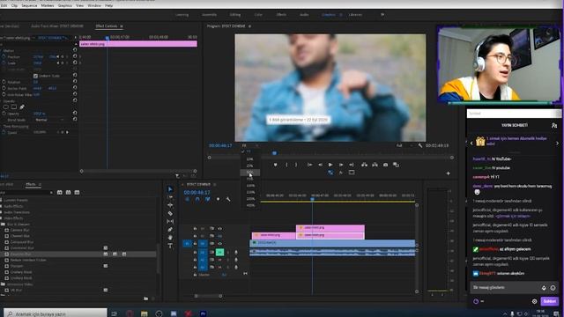Viewport: 564px width, 317px height.
Task: Select the Hand tool
Action: point(170,238)
